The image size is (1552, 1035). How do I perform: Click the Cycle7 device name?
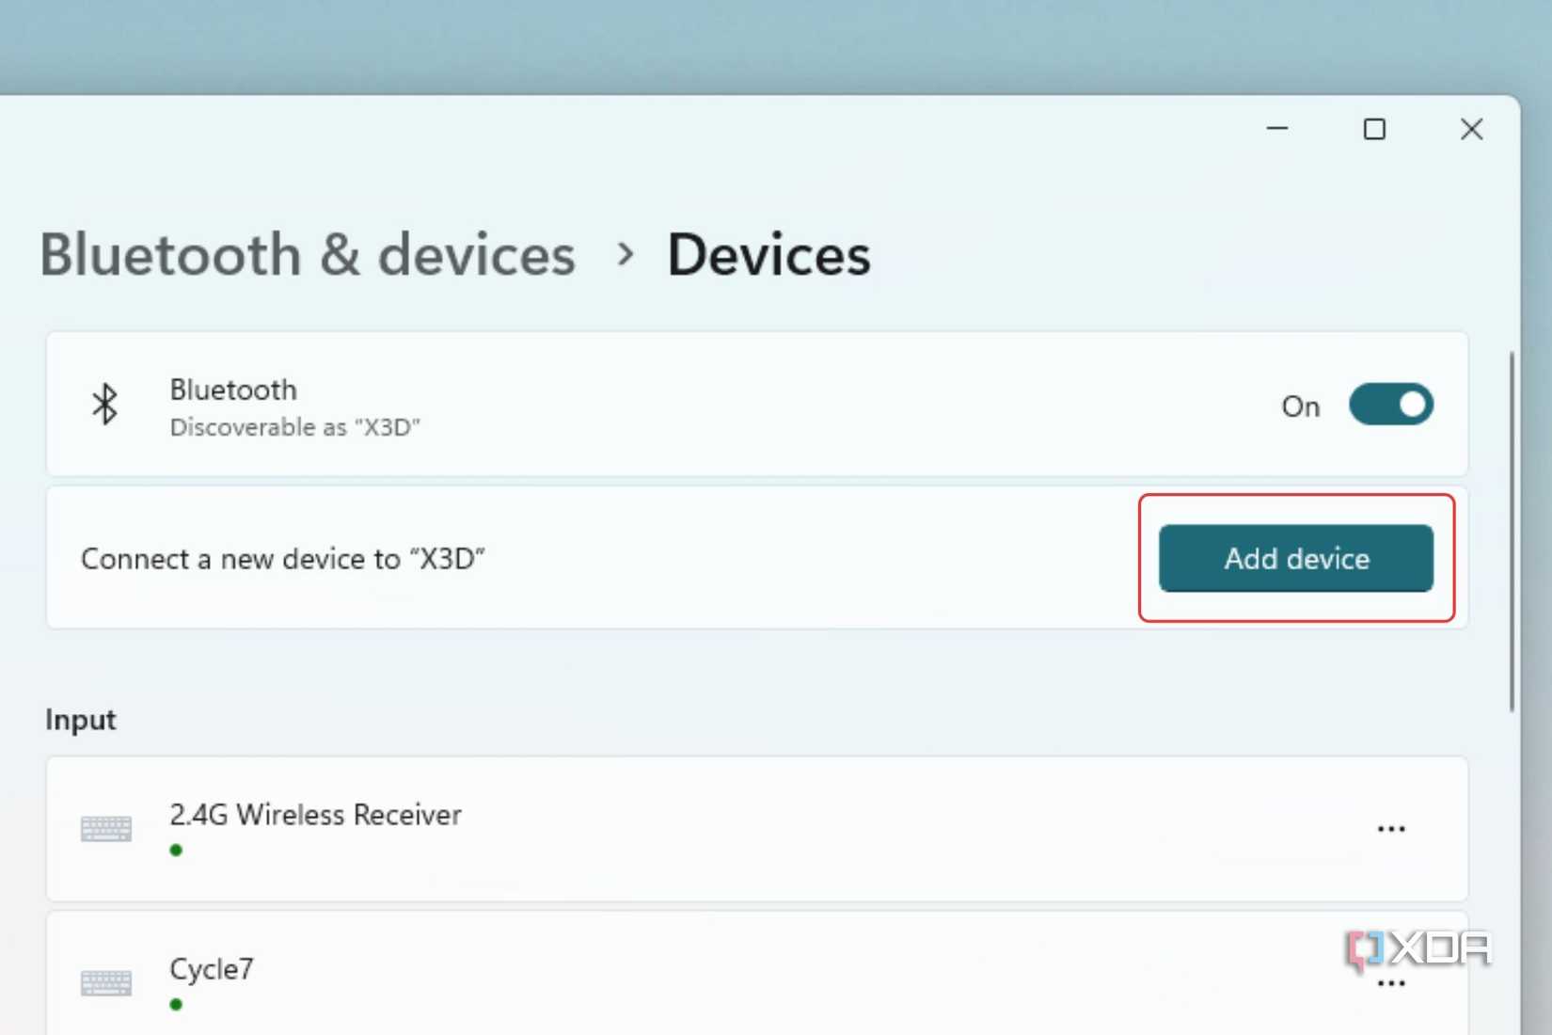212,968
